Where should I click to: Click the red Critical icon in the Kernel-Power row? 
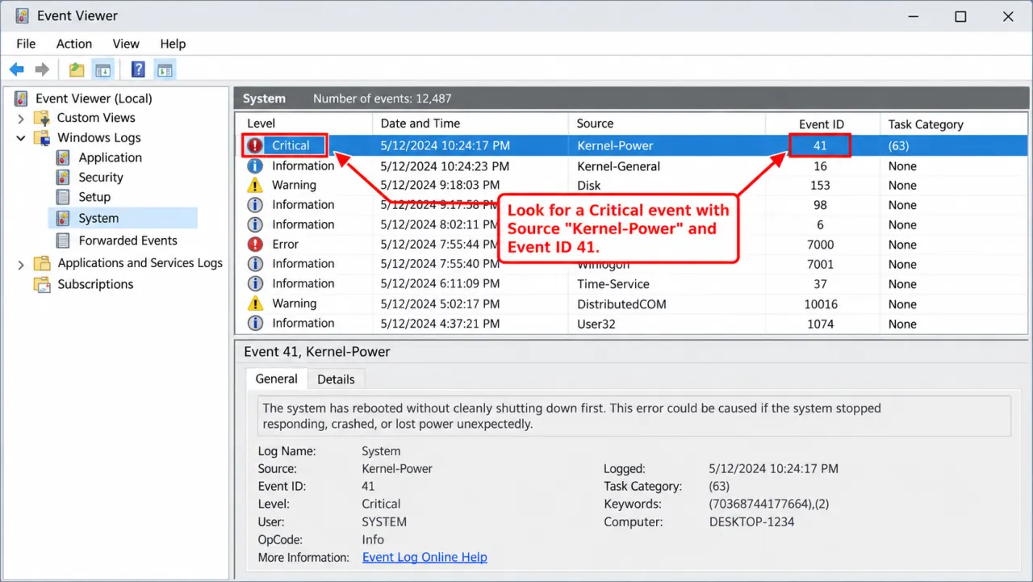255,146
